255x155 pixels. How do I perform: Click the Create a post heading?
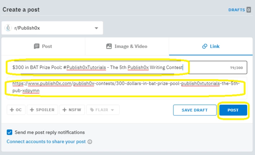(21, 10)
